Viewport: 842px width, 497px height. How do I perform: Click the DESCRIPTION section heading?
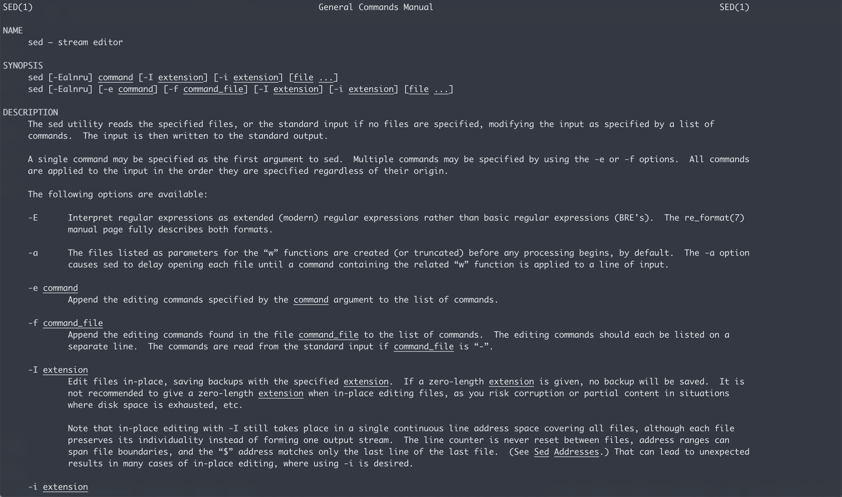pyautogui.click(x=30, y=113)
